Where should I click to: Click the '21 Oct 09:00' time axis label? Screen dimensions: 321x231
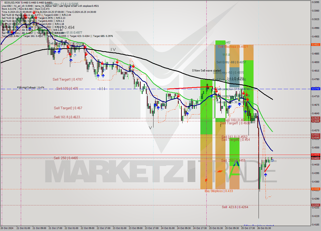(39, 228)
